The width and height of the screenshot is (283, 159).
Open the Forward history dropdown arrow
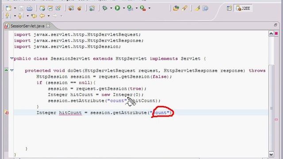pos(61,16)
